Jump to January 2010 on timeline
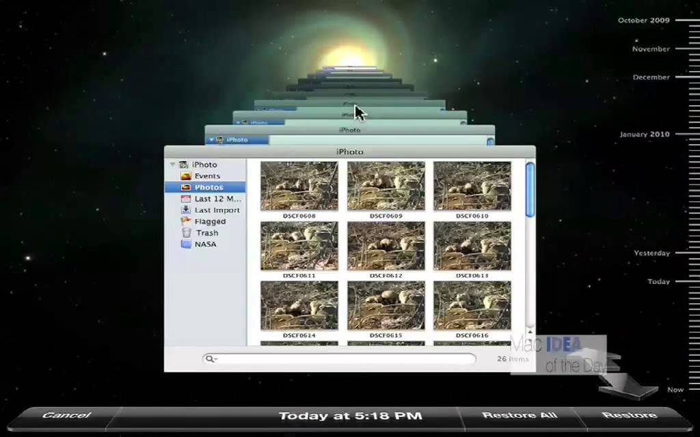The image size is (700, 437). pos(645,135)
